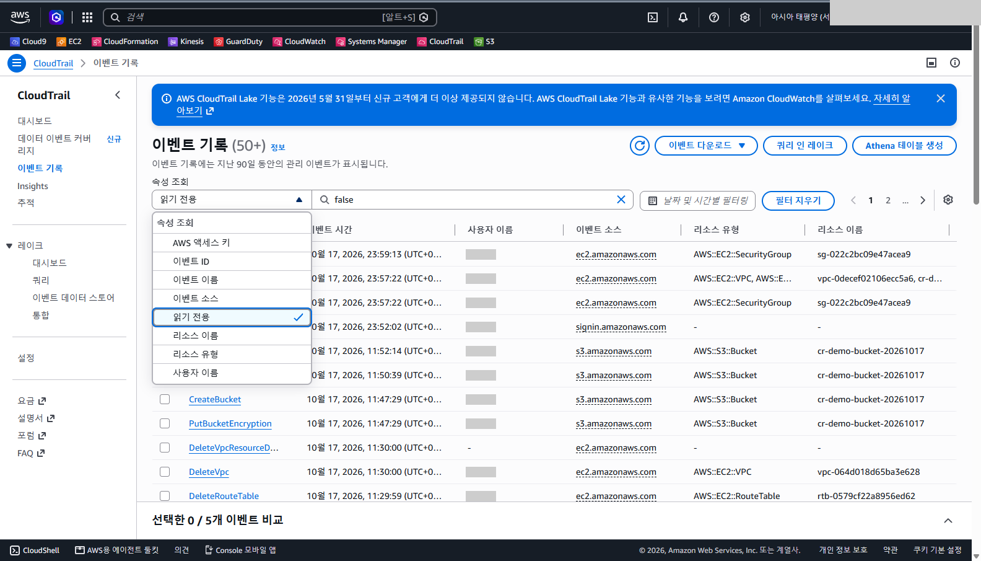The width and height of the screenshot is (981, 561).
Task: Launch CloudShell from the top bar
Action: tap(653, 17)
